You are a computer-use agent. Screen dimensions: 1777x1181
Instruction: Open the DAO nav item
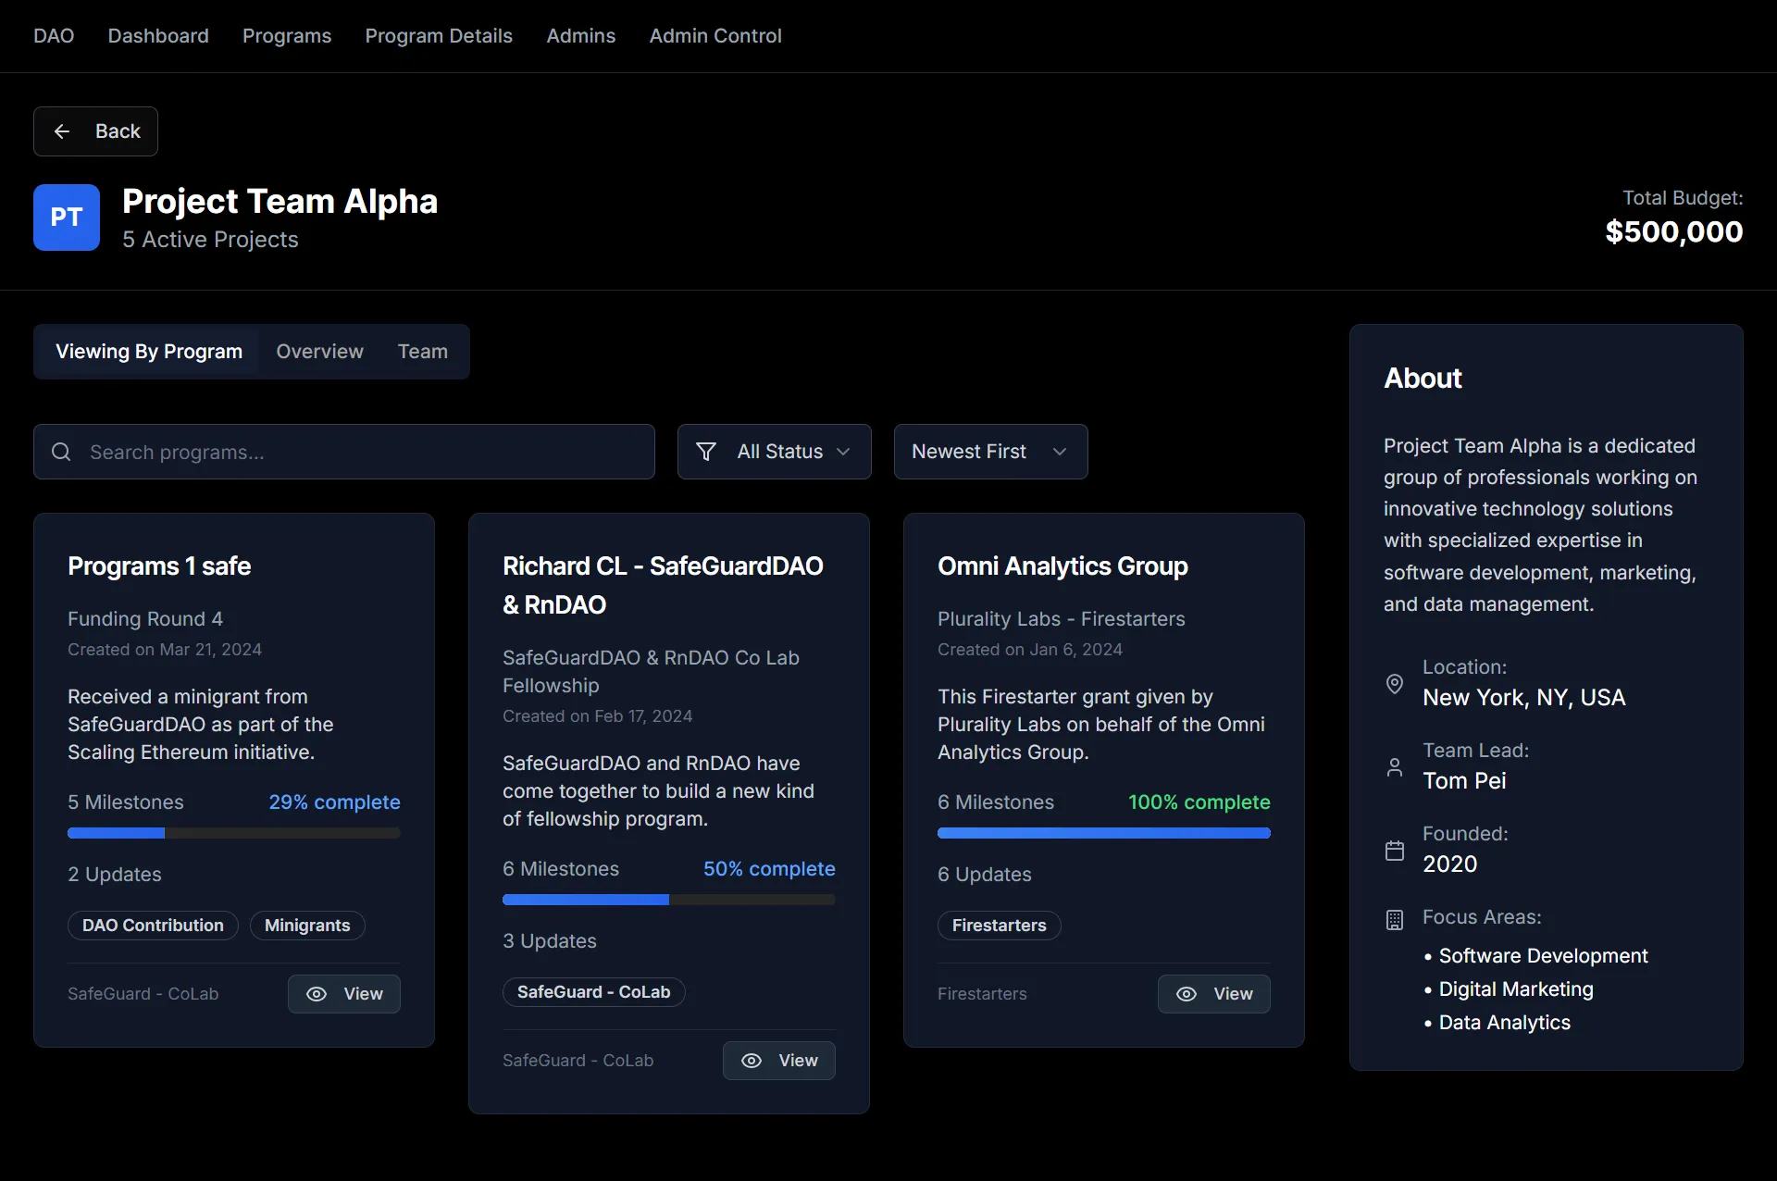coord(54,36)
